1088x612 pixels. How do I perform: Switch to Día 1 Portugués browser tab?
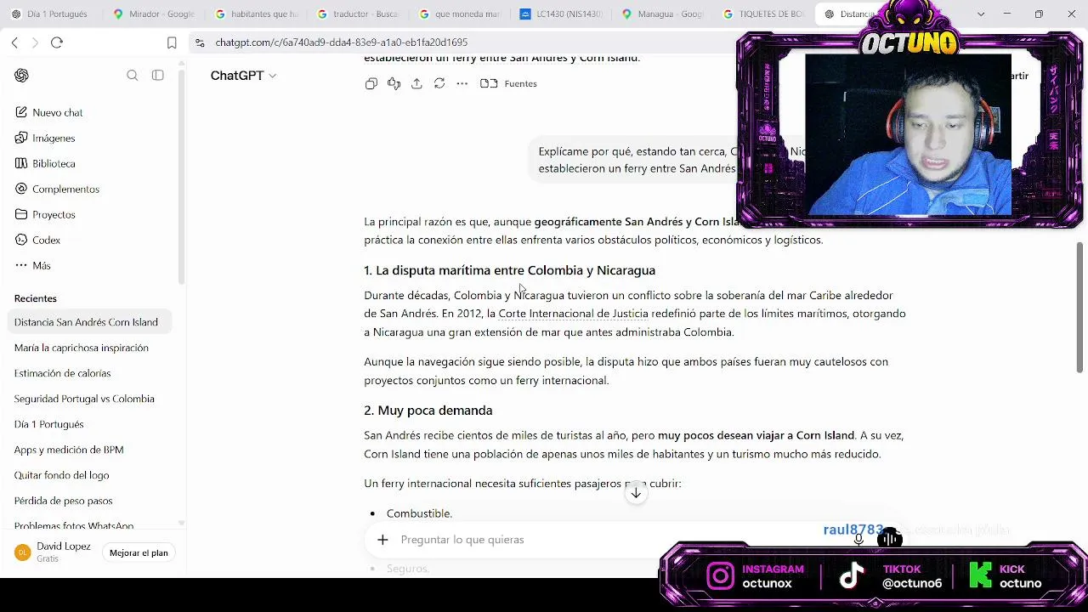point(48,14)
